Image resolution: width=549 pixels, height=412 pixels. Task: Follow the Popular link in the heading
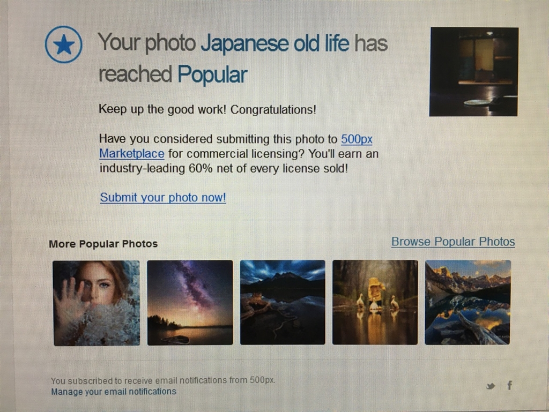point(212,74)
